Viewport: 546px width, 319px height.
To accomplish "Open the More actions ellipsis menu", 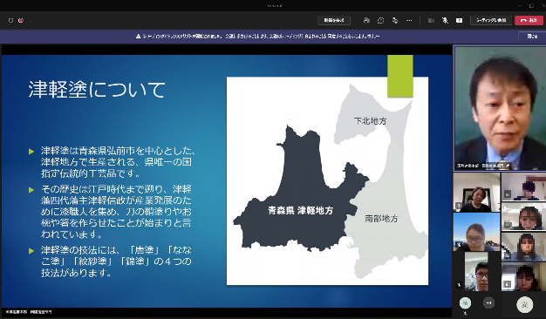I will pyautogui.click(x=409, y=21).
